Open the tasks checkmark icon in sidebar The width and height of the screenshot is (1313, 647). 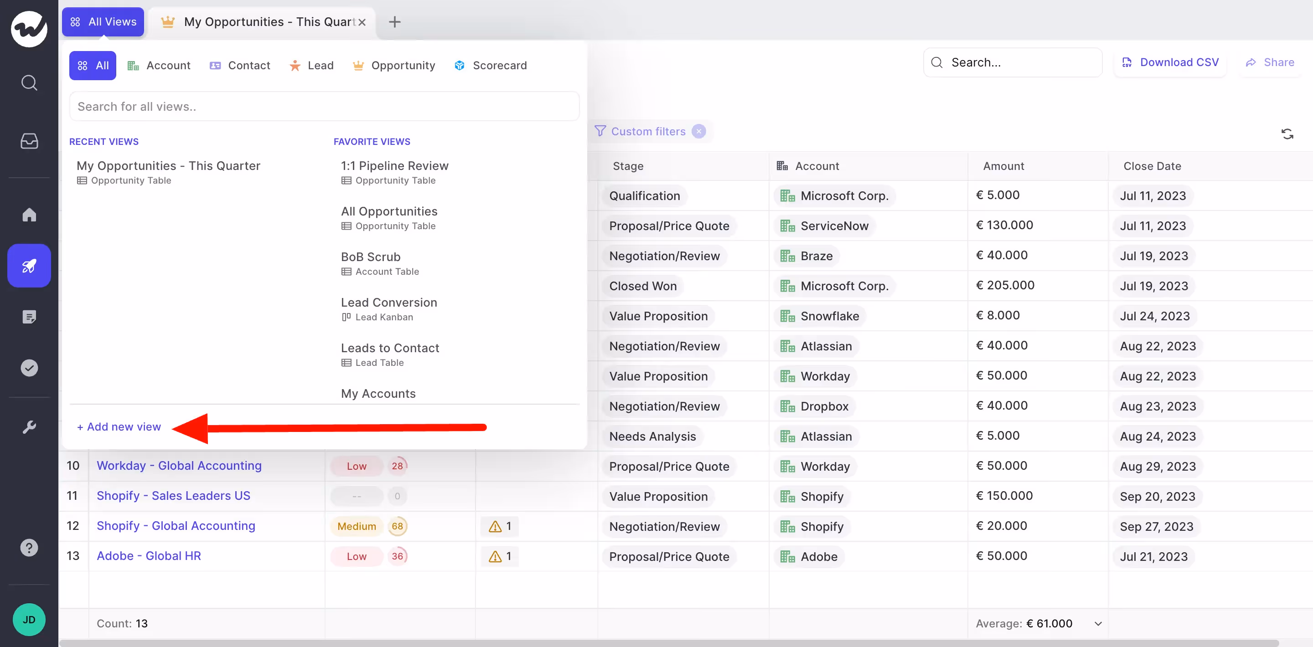(x=29, y=368)
